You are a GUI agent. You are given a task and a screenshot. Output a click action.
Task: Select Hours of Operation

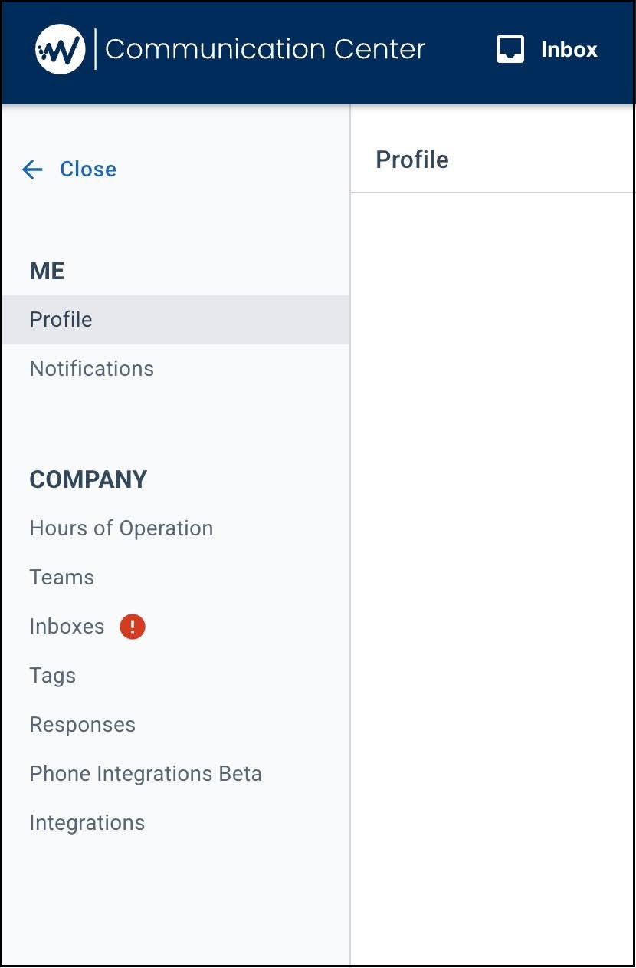121,528
